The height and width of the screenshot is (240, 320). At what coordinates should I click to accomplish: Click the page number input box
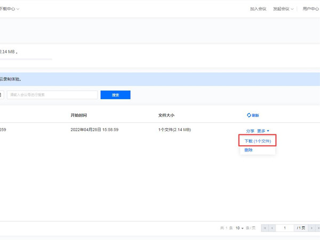[x=285, y=228]
